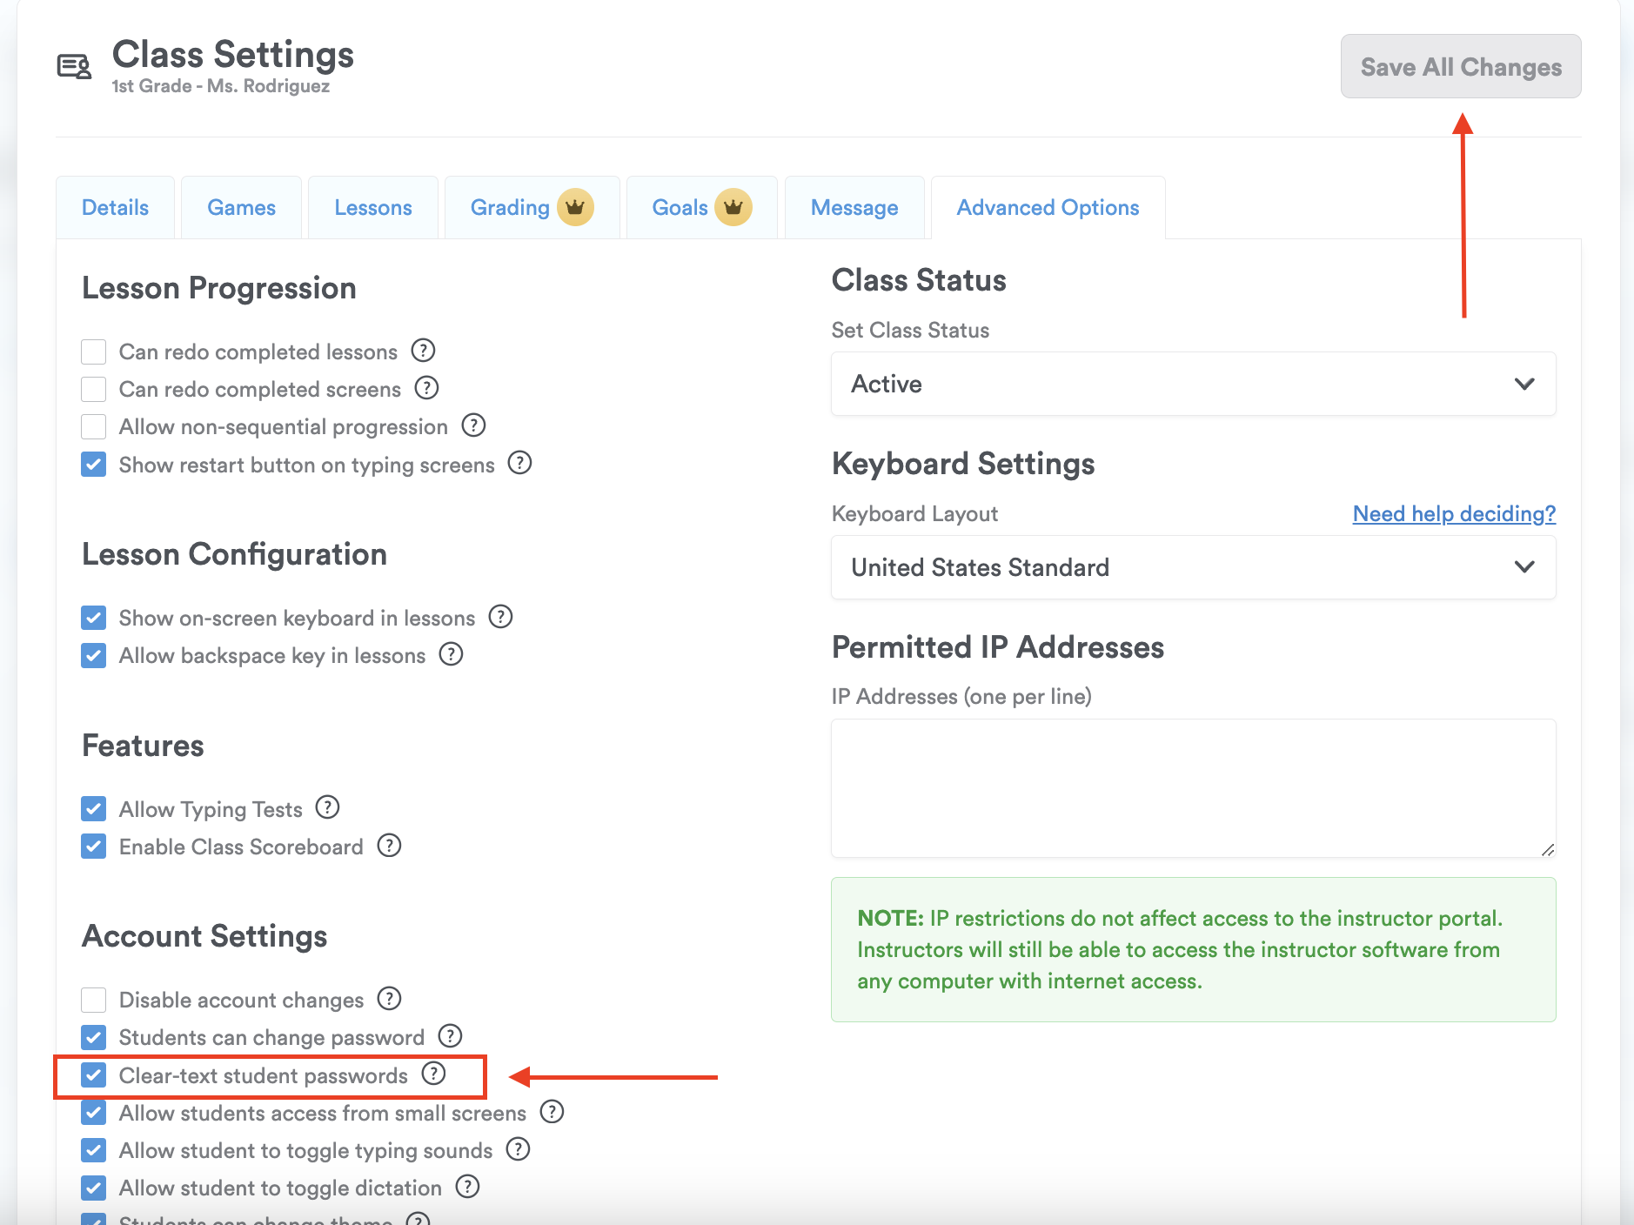Click help icon beside Clear-text student passwords
The image size is (1634, 1225).
click(433, 1074)
